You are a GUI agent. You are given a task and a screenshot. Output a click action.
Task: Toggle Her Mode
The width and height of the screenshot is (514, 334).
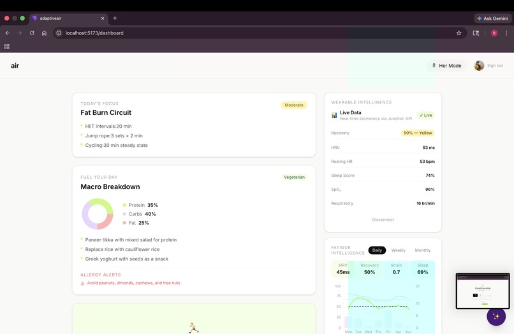pyautogui.click(x=446, y=66)
